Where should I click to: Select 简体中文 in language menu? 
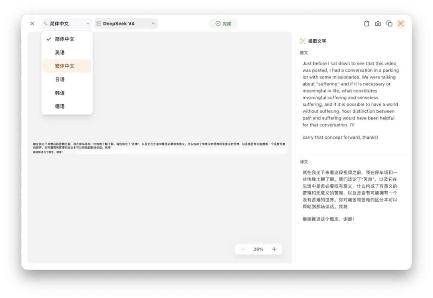[67, 39]
